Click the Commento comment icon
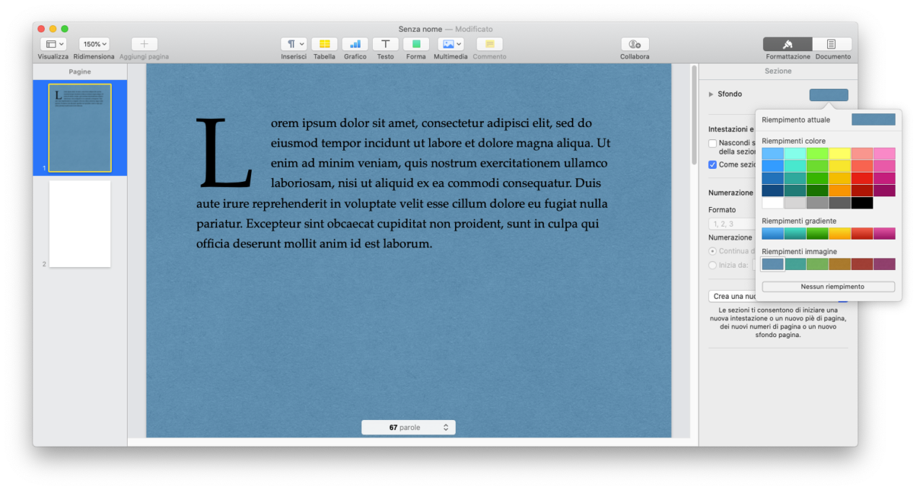Viewport: 923px width, 490px height. [x=490, y=44]
